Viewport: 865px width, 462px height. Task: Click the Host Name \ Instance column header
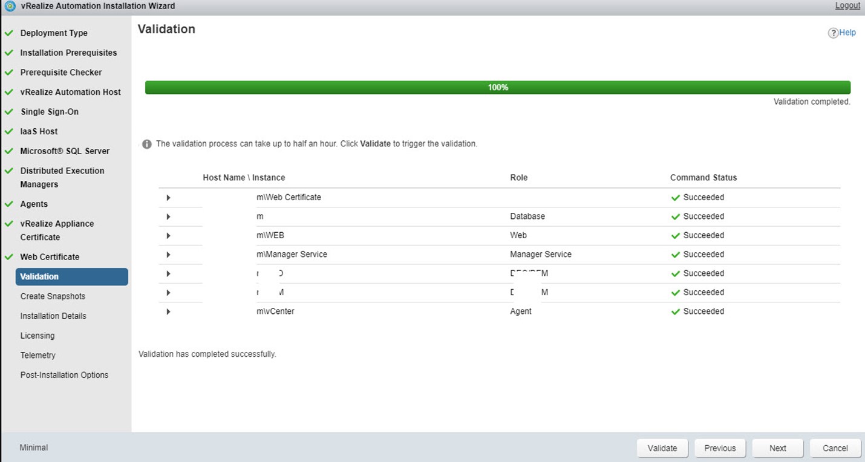click(x=244, y=178)
